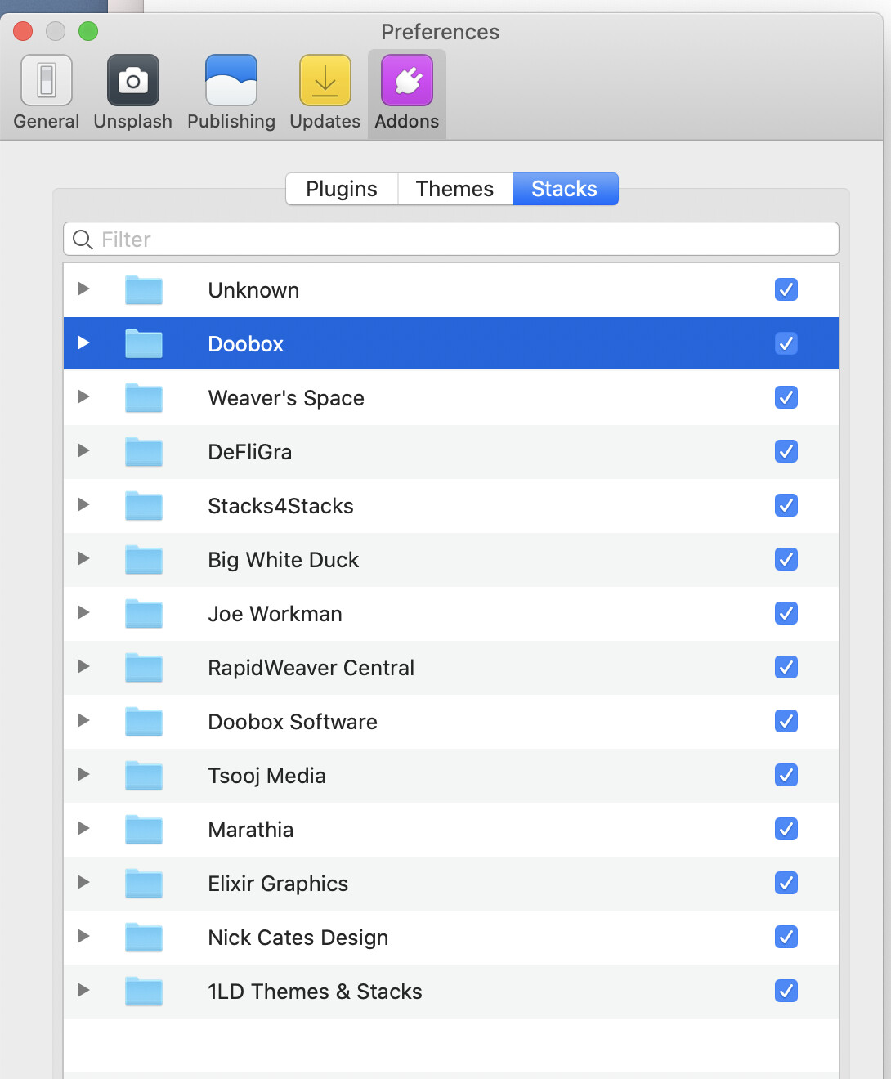Open the Publishing preferences pane
This screenshot has height=1079, width=891.
pos(231,92)
